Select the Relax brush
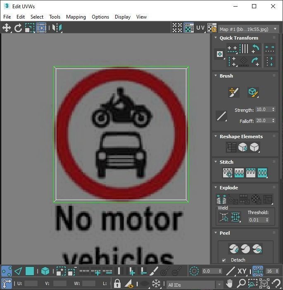 pyautogui.click(x=253, y=92)
